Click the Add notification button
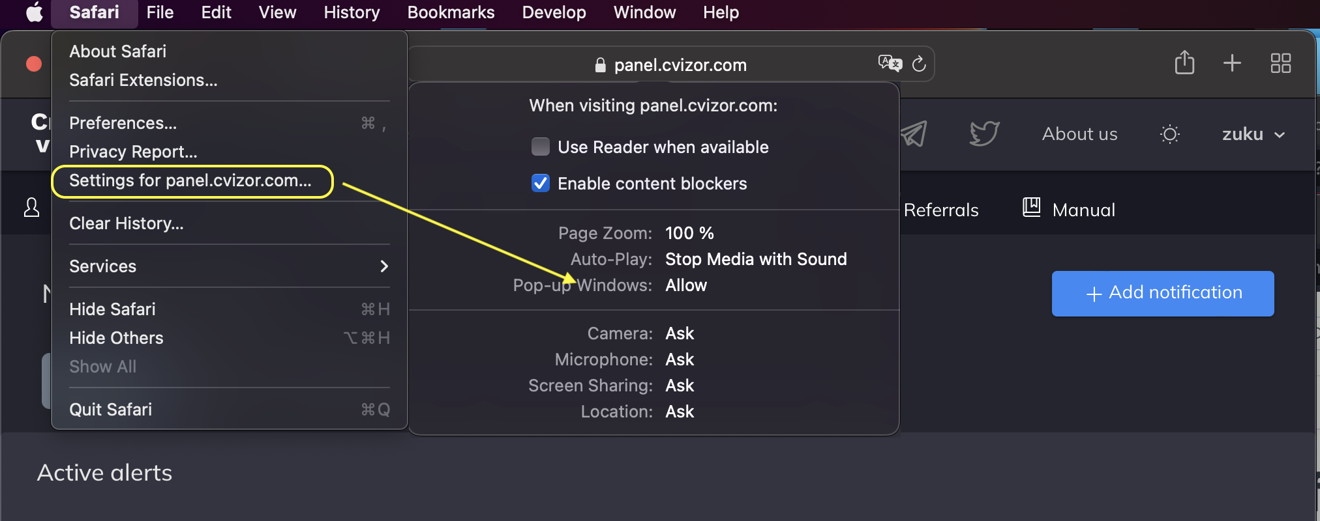This screenshot has width=1320, height=521. (1162, 293)
